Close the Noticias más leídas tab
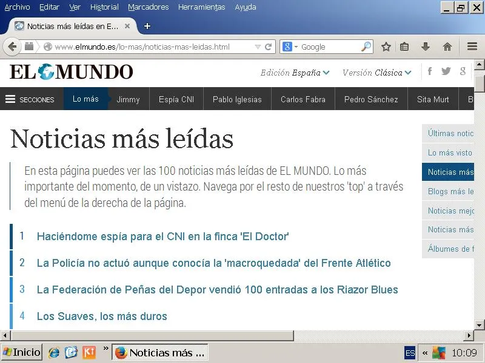 (127, 26)
